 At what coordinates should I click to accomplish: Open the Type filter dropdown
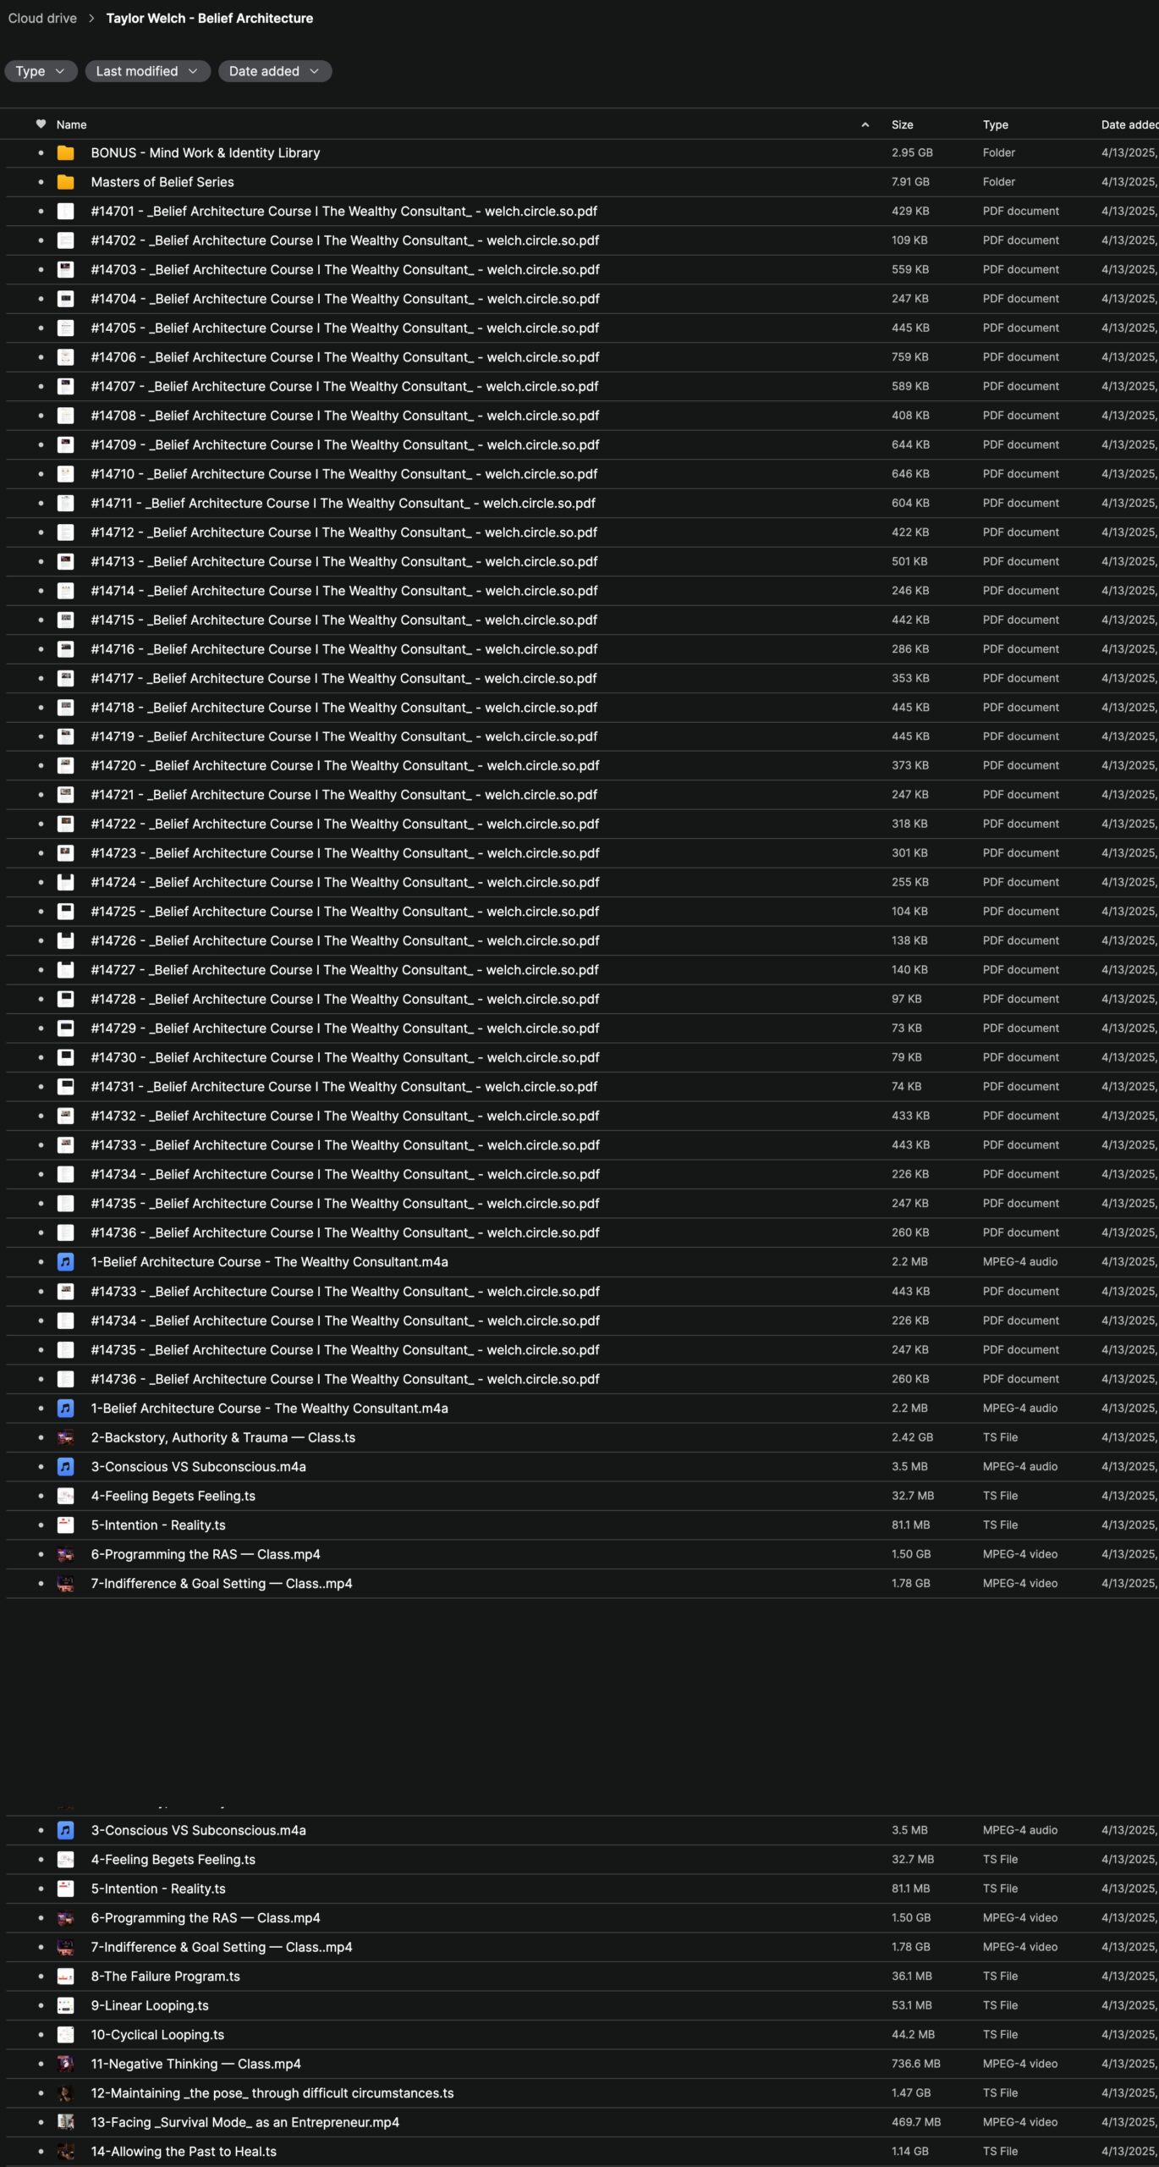pos(41,71)
